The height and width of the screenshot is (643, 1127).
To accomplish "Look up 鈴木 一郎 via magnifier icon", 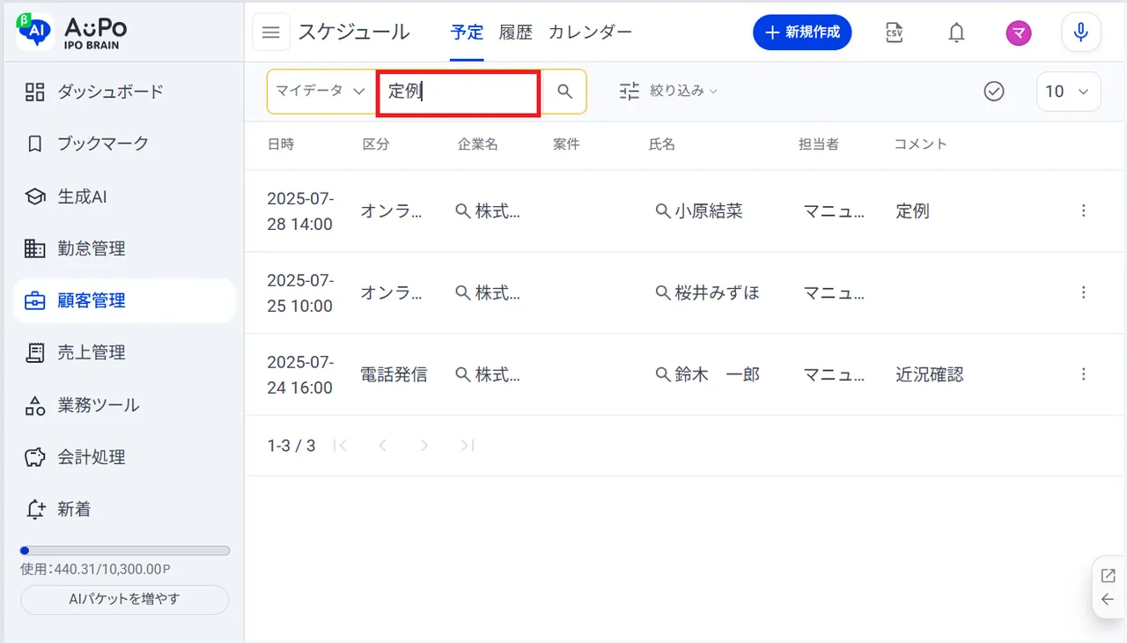I will (x=663, y=375).
